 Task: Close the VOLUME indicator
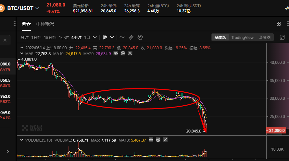coord(165,140)
